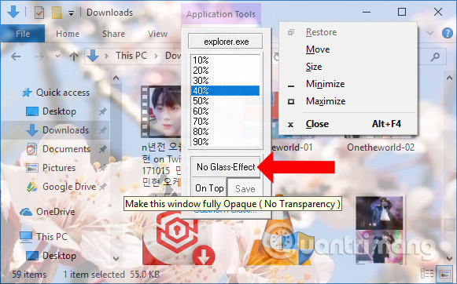Image resolution: width=457 pixels, height=284 pixels.
Task: Choose Minimize from the system menu
Action: (x=348, y=84)
